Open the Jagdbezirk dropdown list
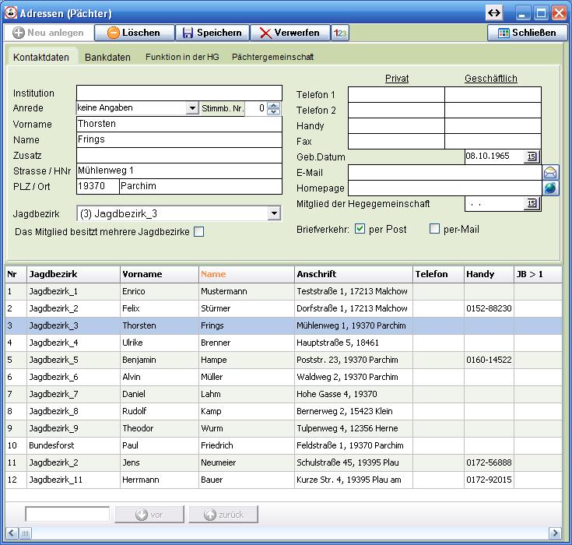The width and height of the screenshot is (572, 545). point(273,213)
